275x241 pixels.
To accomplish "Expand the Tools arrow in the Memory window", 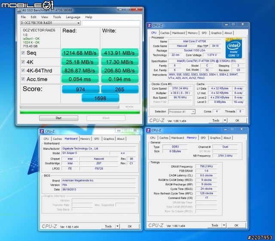I will click(x=224, y=225).
